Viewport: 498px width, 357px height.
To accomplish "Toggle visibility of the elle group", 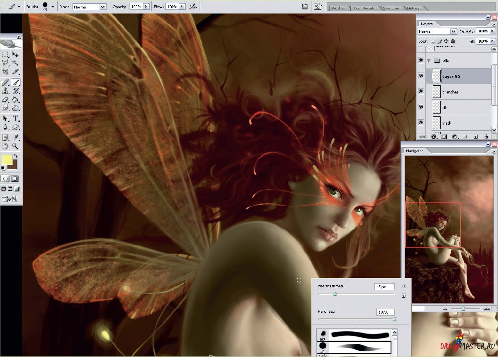I will coord(421,60).
